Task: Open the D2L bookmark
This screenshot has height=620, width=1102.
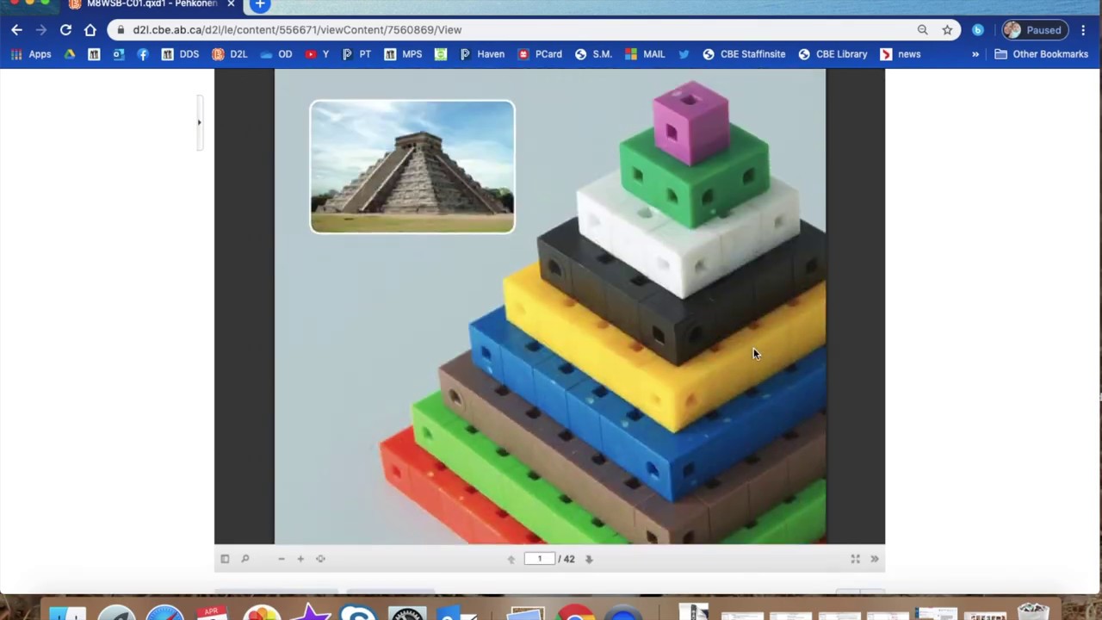Action: point(230,54)
